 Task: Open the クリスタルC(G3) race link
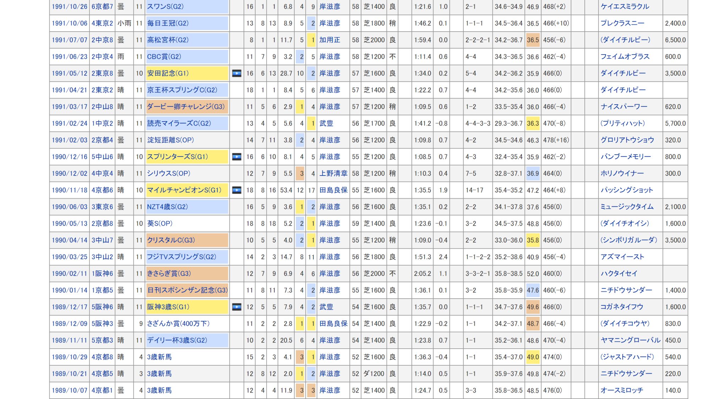171,240
